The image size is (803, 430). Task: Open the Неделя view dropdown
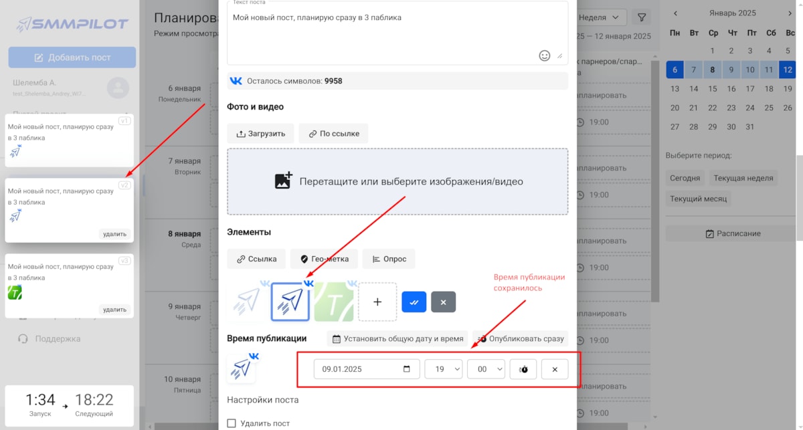[x=601, y=17]
